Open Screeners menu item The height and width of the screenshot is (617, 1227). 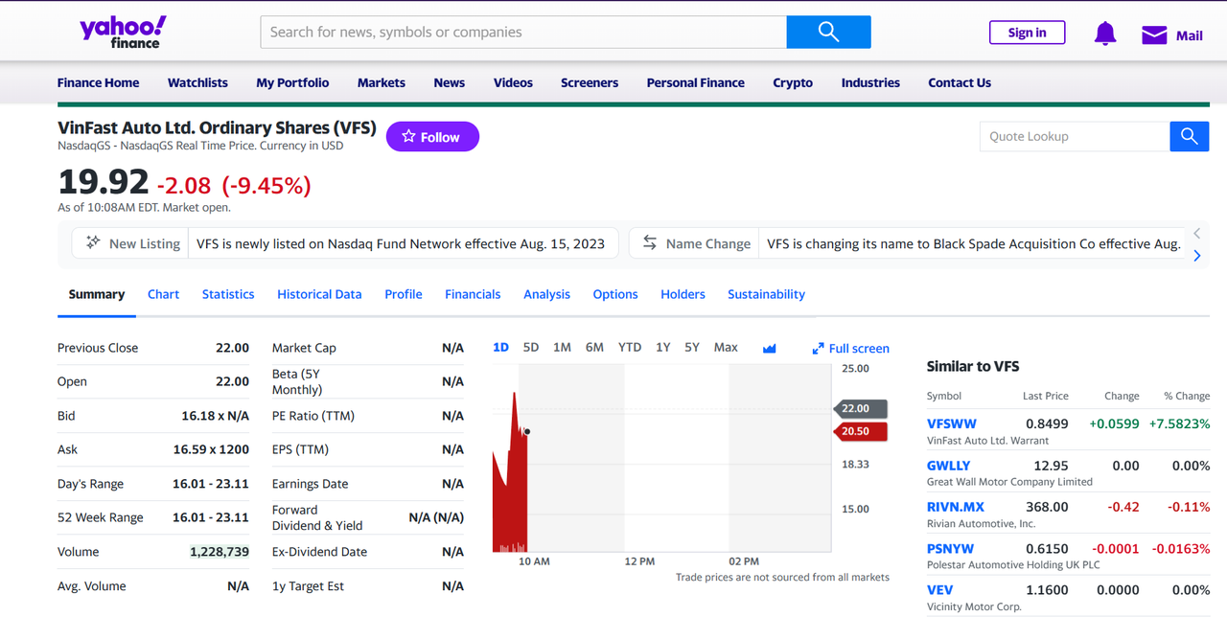[590, 82]
